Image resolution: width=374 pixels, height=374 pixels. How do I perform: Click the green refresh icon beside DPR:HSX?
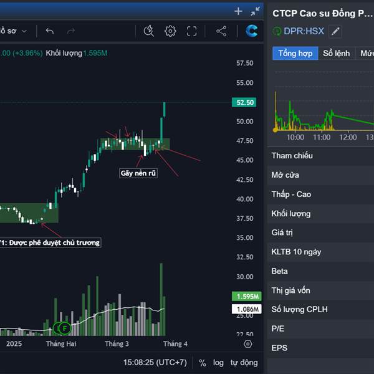pyautogui.click(x=277, y=31)
